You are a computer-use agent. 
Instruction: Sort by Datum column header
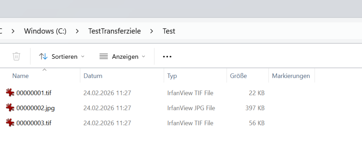(93, 76)
